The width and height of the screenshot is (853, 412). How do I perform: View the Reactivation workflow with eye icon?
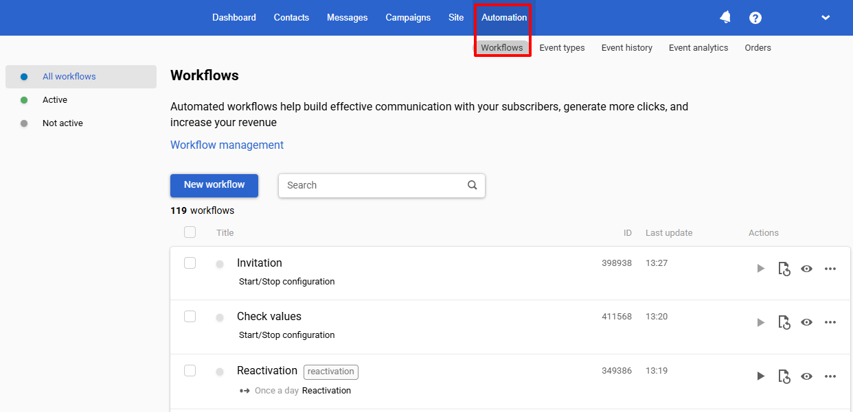click(807, 376)
